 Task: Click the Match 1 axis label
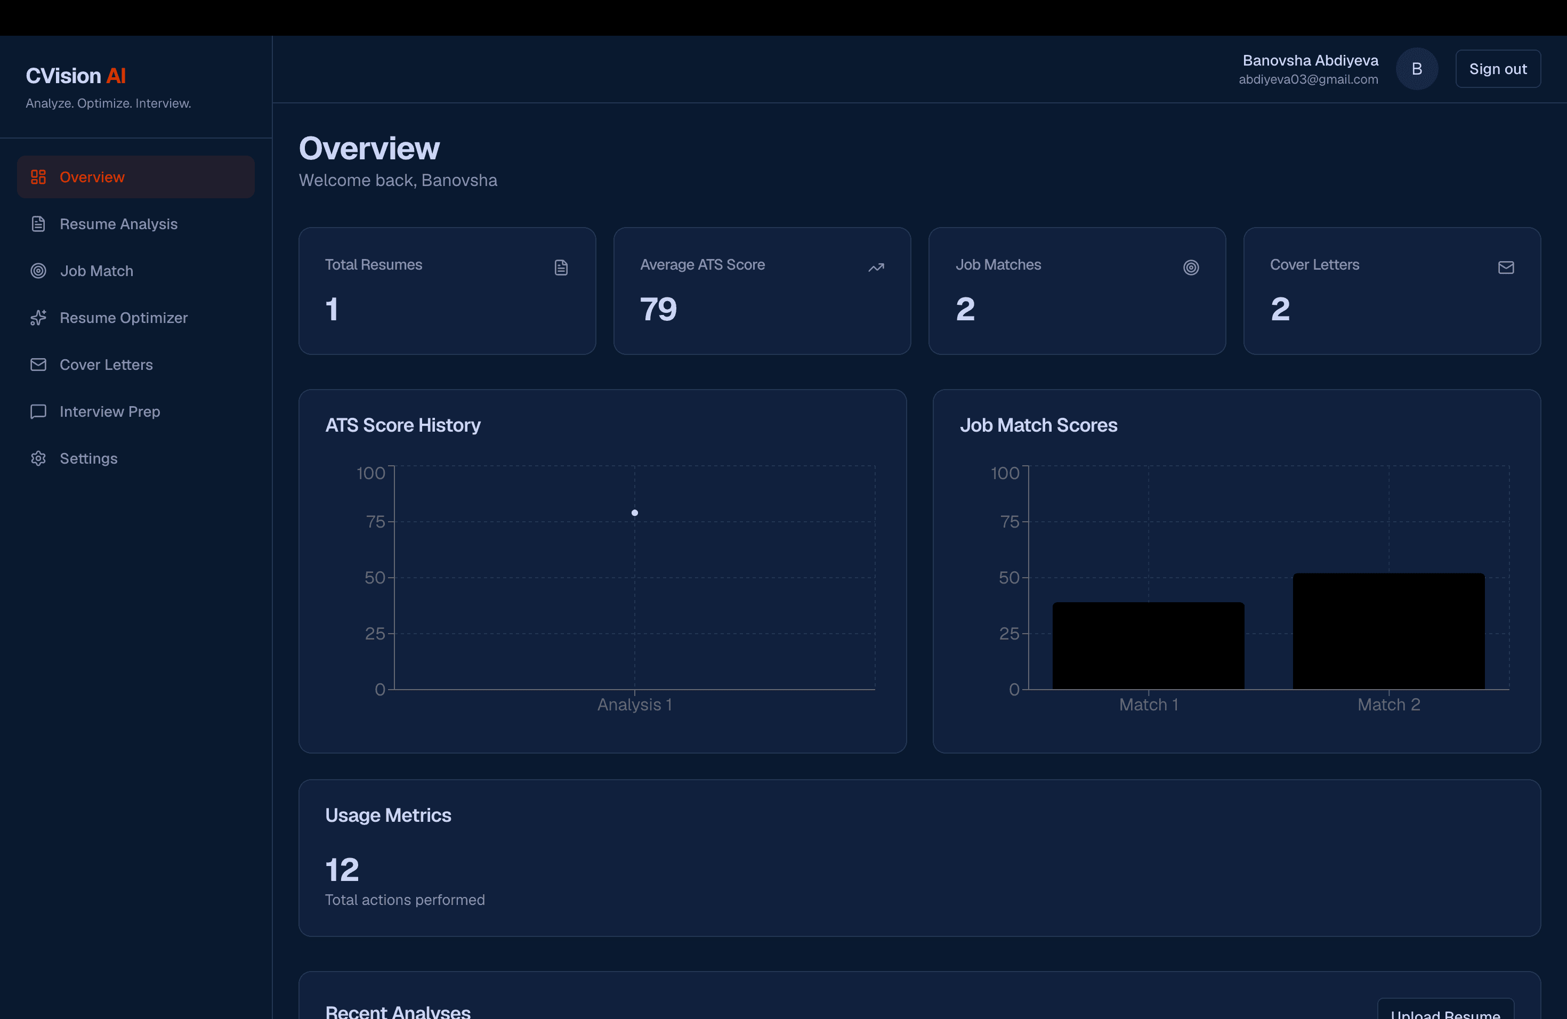pos(1148,705)
